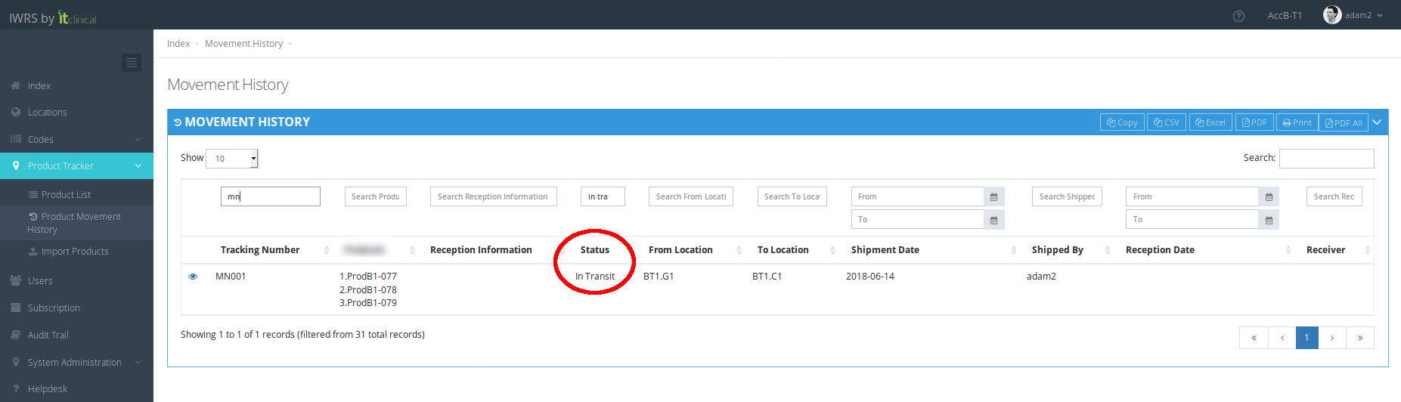Click the Copy export button
1401x402 pixels.
point(1122,122)
